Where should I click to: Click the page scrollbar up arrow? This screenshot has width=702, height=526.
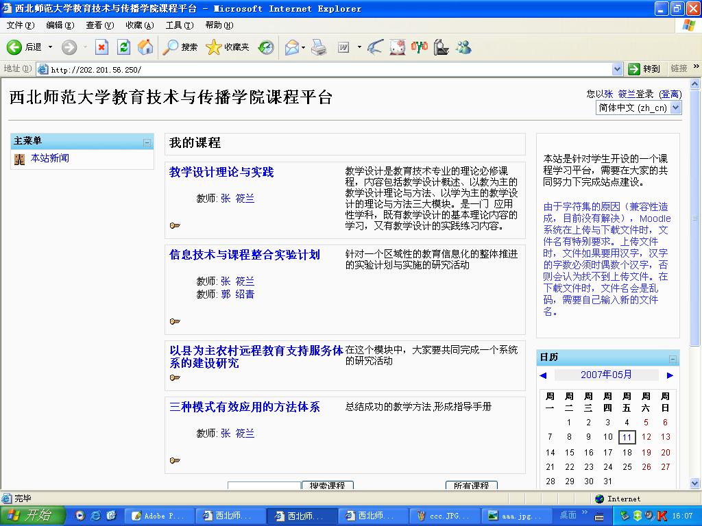click(x=695, y=84)
